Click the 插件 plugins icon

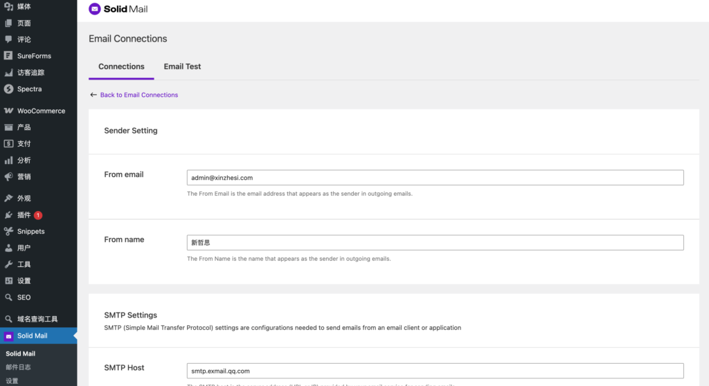click(8, 215)
